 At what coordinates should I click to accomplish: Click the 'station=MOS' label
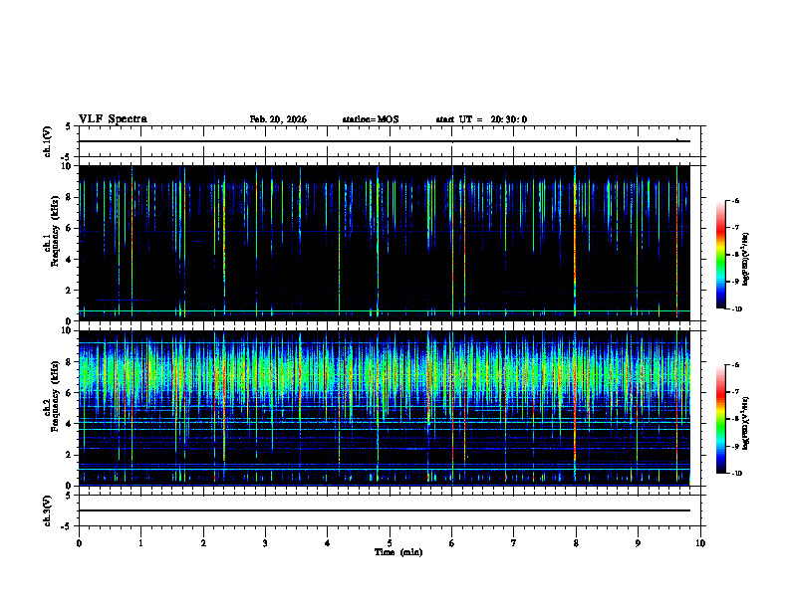tap(371, 119)
